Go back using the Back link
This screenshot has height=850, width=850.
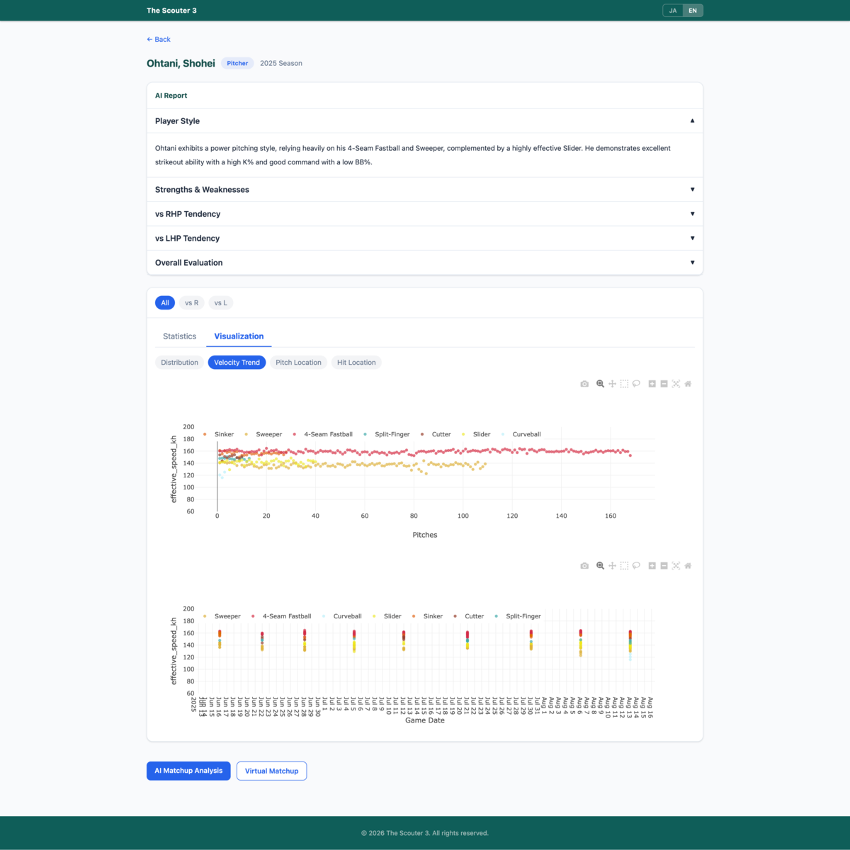coord(159,40)
